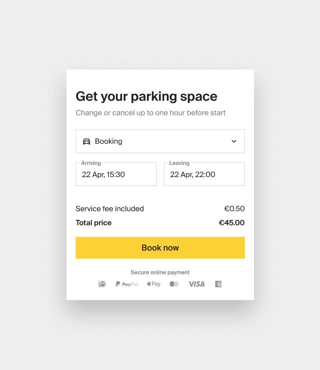This screenshot has height=370, width=320.
Task: Click the Mastercard logo
Action: click(174, 284)
